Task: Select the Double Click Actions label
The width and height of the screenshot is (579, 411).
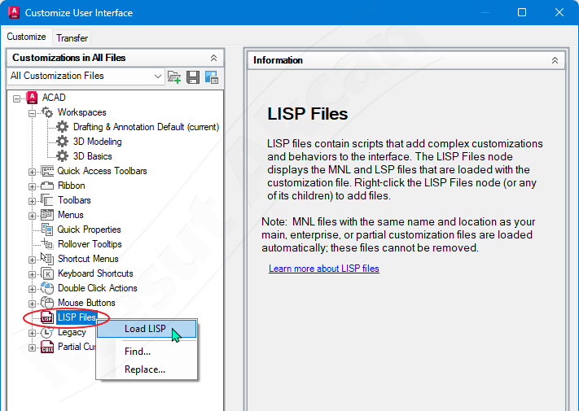Action: [98, 288]
